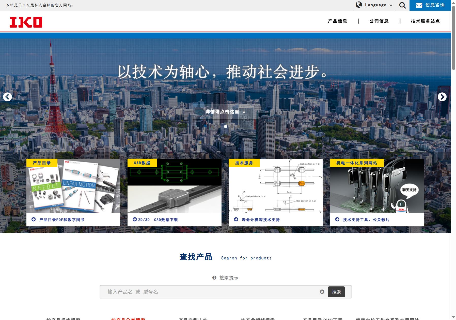Open the magnifier search icon in header
Viewport: 456px width, 320px height.
click(402, 5)
